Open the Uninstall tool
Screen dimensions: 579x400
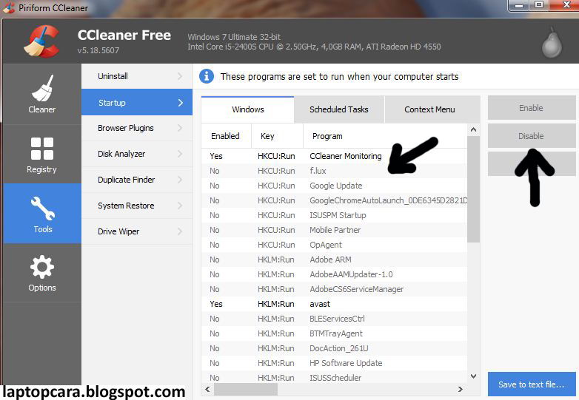click(x=137, y=76)
